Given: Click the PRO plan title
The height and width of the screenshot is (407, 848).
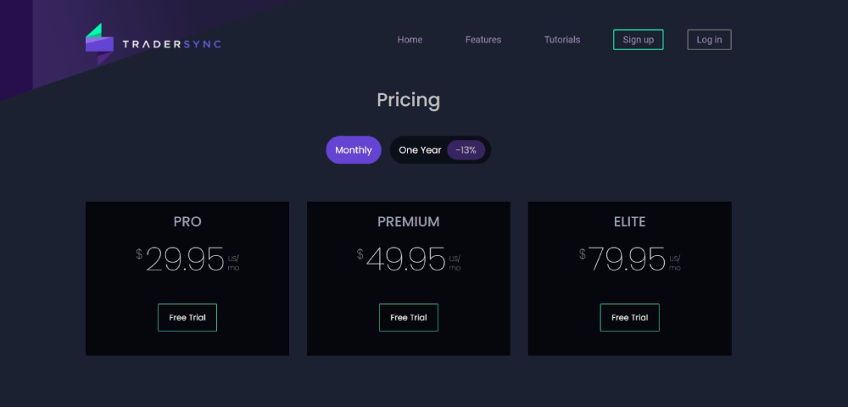Looking at the screenshot, I should click(187, 222).
